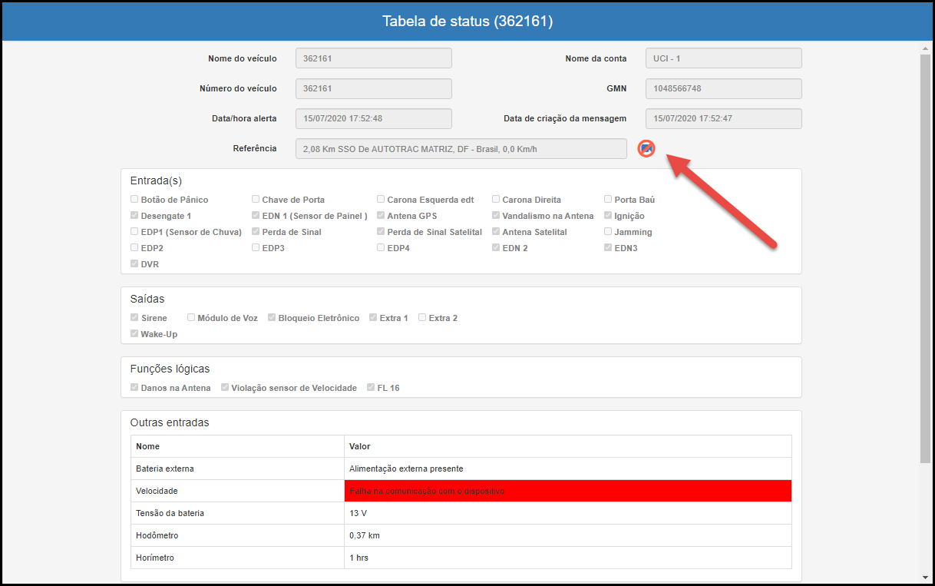Click the '1 hrs' hour meter value
This screenshot has height=586, width=935.
pos(358,558)
